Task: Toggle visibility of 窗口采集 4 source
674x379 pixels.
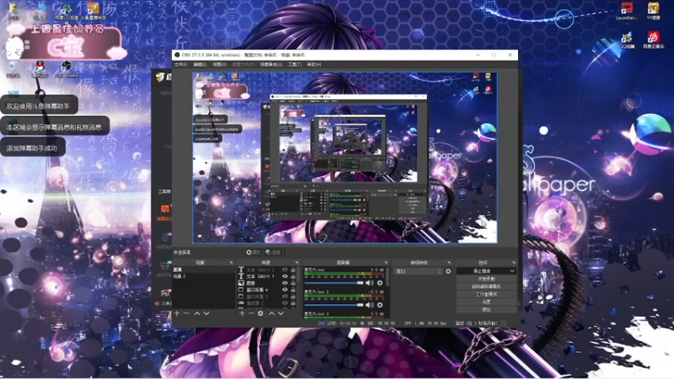Action: (285, 290)
